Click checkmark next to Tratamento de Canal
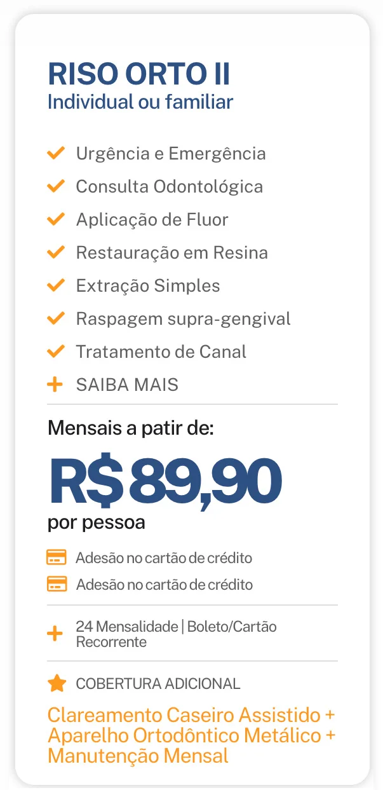 [x=57, y=351]
